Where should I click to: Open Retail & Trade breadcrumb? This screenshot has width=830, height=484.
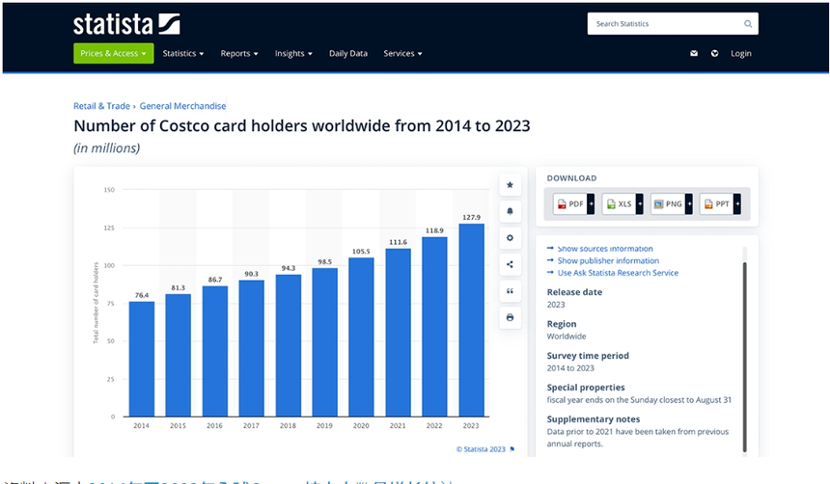[x=101, y=106]
